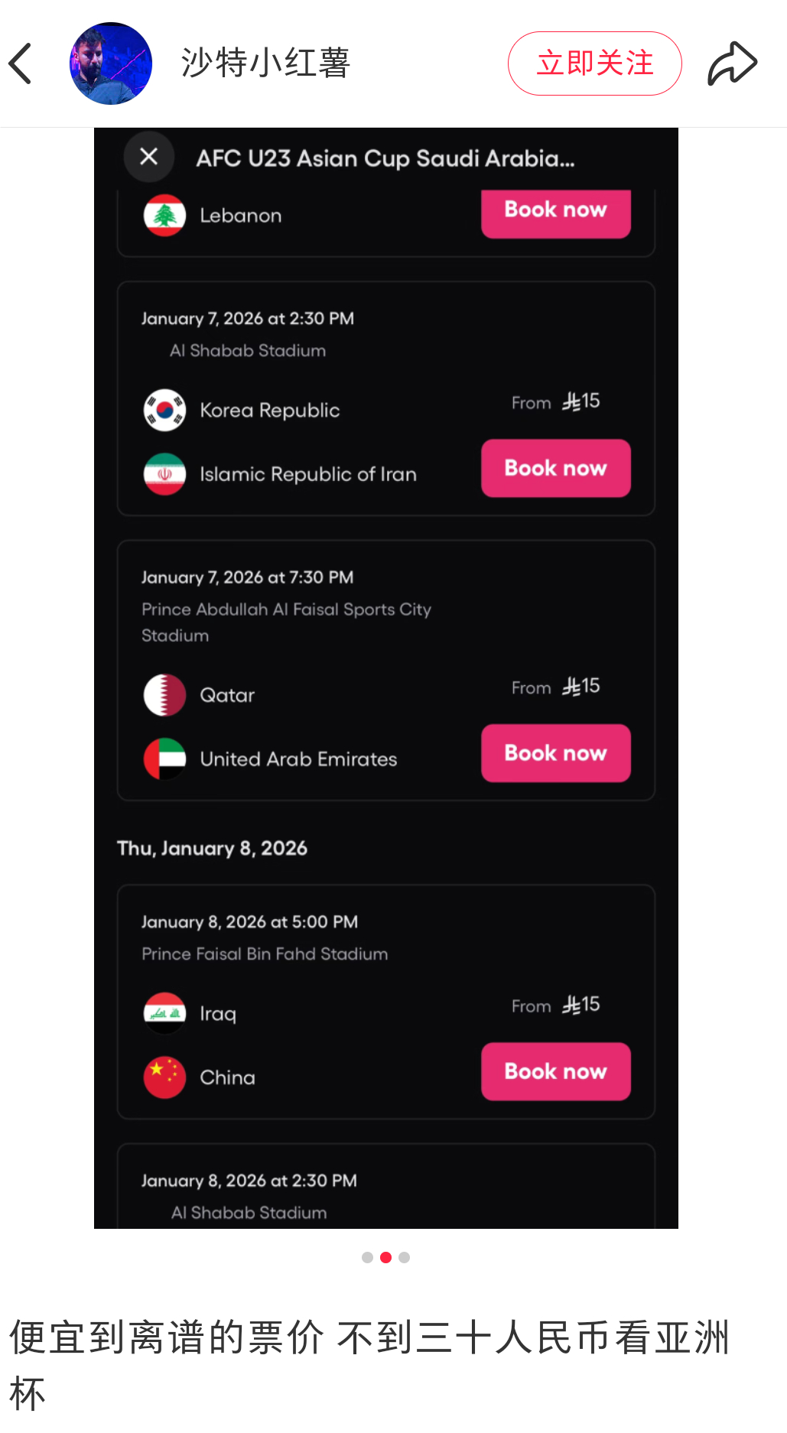
Task: Tap the Islamic Republic of Iran flag
Action: click(164, 474)
